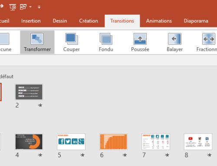Open Customize Quick Access Toolbar dropdown
This screenshot has height=166, width=217.
coord(39,7)
